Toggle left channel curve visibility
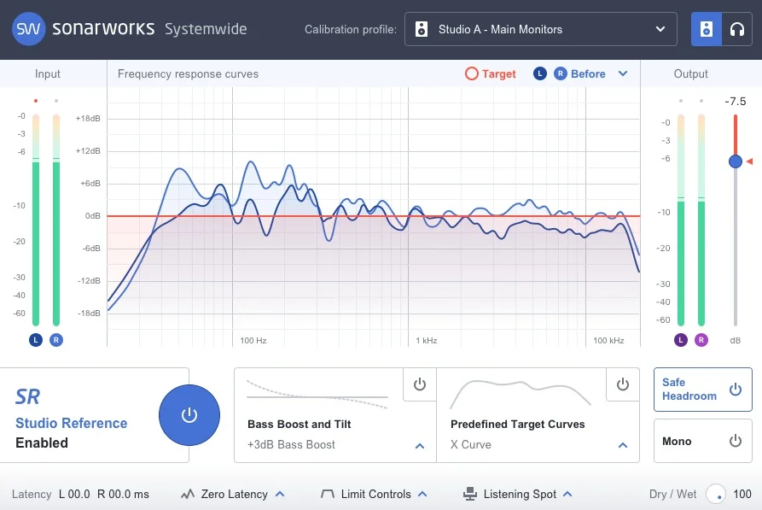 [540, 73]
